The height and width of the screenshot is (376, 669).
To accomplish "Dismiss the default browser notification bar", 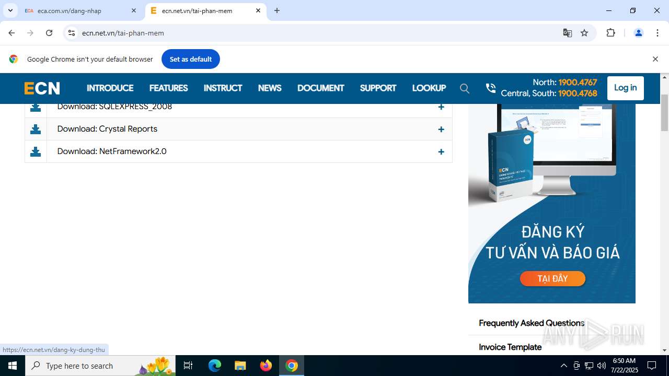I will click(x=655, y=59).
